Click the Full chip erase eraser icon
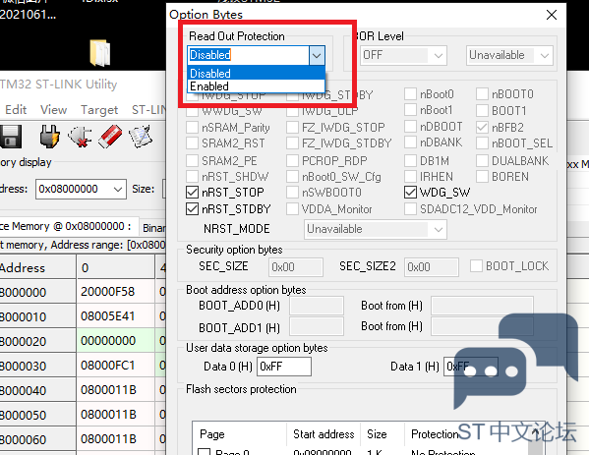589x455 pixels. (110, 136)
